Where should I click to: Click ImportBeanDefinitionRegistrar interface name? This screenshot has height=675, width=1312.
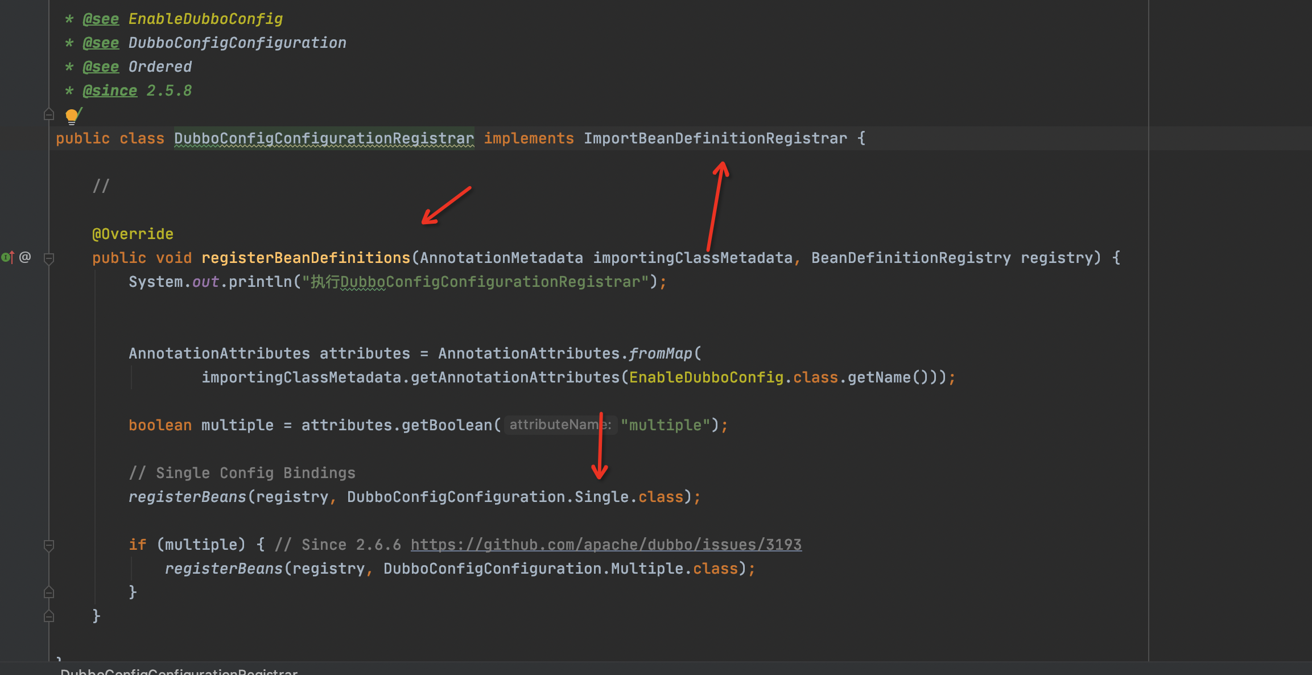click(x=715, y=138)
